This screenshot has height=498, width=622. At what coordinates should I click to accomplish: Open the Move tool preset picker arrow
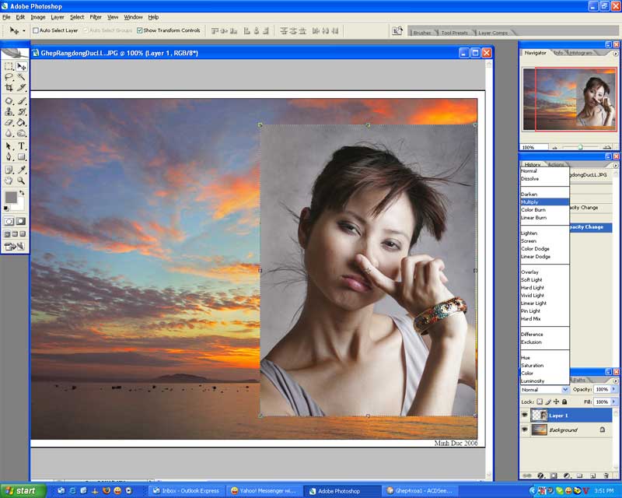point(24,30)
